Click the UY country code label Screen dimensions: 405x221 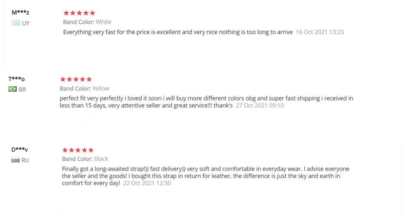tap(26, 23)
